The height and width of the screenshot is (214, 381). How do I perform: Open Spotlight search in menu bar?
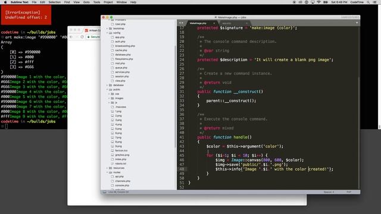tap(368, 2)
